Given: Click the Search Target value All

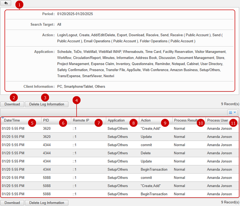Looking at the screenshot, I should 59,24.
